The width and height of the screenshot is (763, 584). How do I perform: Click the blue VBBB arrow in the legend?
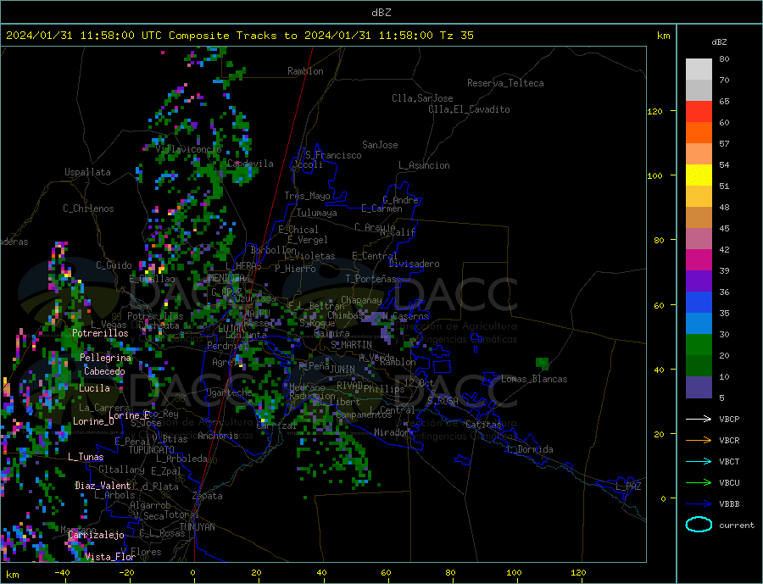pyautogui.click(x=699, y=503)
